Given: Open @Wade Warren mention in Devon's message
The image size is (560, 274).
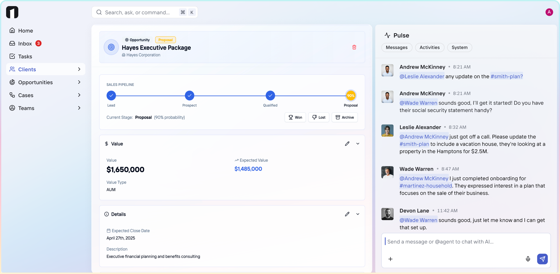Looking at the screenshot, I should 418,220.
